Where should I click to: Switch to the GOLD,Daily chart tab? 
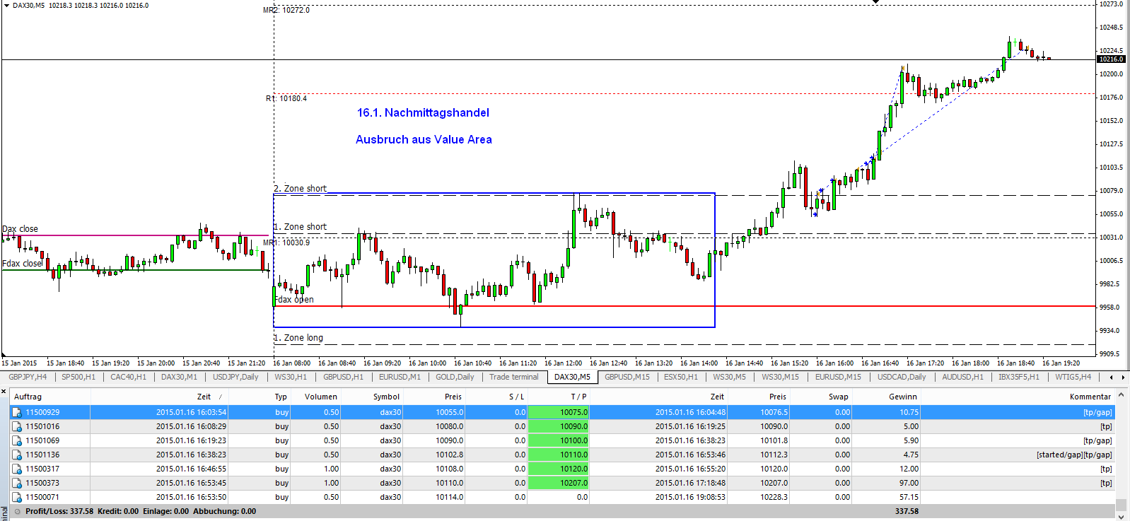[455, 377]
